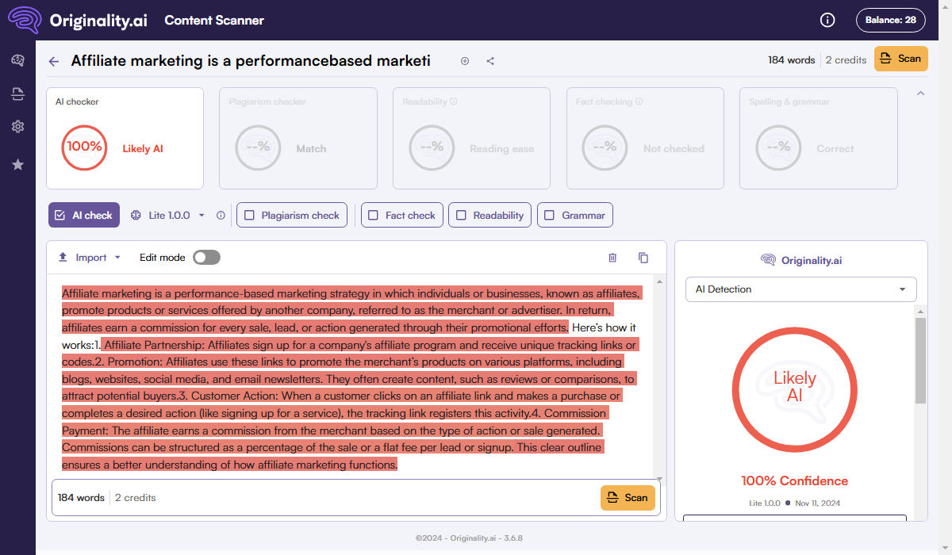Click the info icon near Balance
Image resolution: width=952 pixels, height=555 pixels.
pos(827,20)
